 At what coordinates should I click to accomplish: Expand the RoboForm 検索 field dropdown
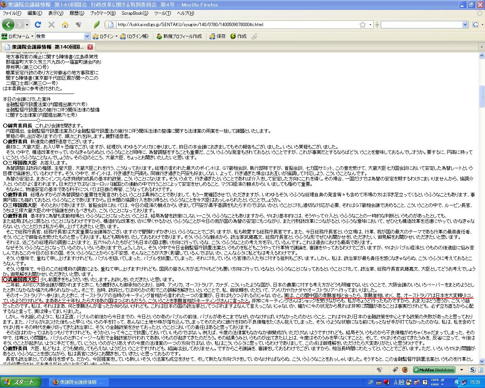(87, 36)
